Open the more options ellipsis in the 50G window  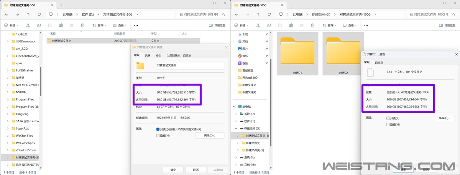(x=136, y=26)
